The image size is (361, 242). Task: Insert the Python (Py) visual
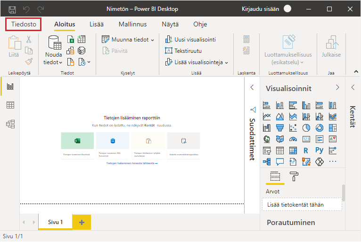(x=319, y=150)
